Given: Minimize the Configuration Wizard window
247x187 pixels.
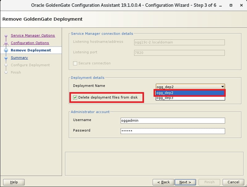Looking at the screenshot, I should pyautogui.click(x=220, y=6).
